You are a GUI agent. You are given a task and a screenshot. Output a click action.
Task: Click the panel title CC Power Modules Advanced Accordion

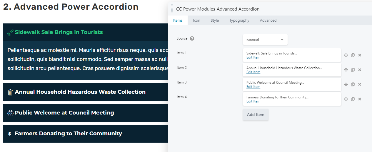click(218, 9)
